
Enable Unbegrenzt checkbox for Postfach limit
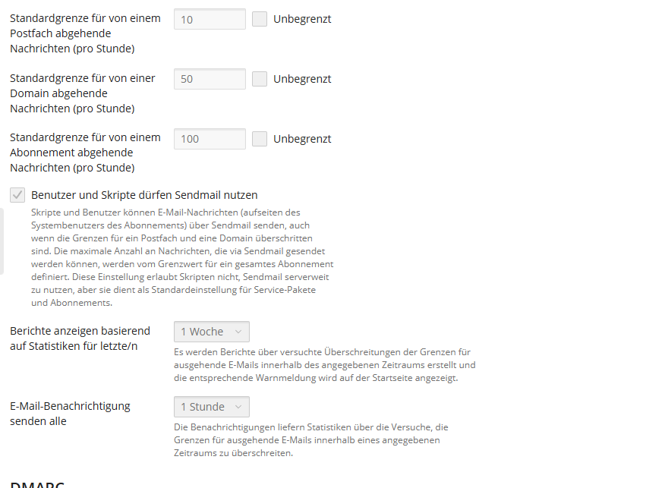[260, 19]
